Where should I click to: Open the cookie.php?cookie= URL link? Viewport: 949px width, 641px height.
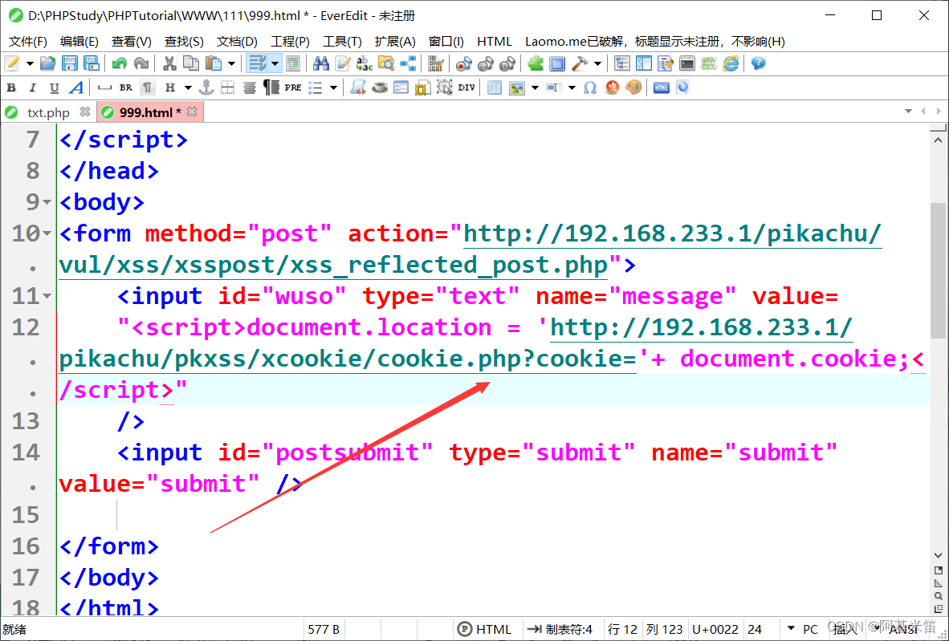(348, 359)
